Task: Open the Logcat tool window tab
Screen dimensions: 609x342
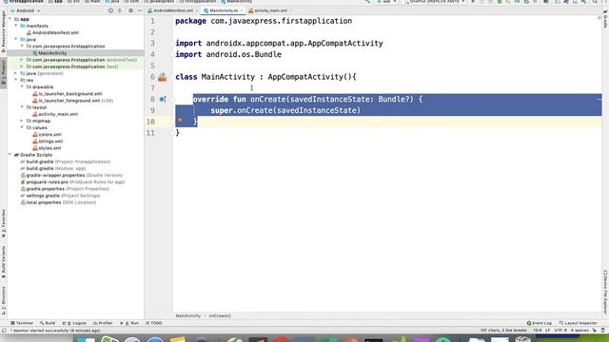Action: (74, 323)
